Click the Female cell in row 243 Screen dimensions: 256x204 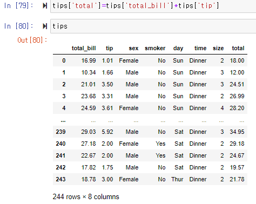pyautogui.click(x=129, y=179)
